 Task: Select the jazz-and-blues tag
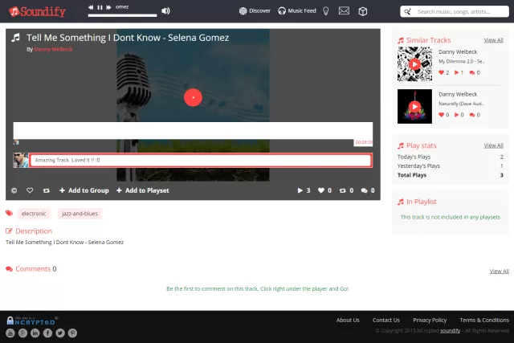tap(80, 214)
